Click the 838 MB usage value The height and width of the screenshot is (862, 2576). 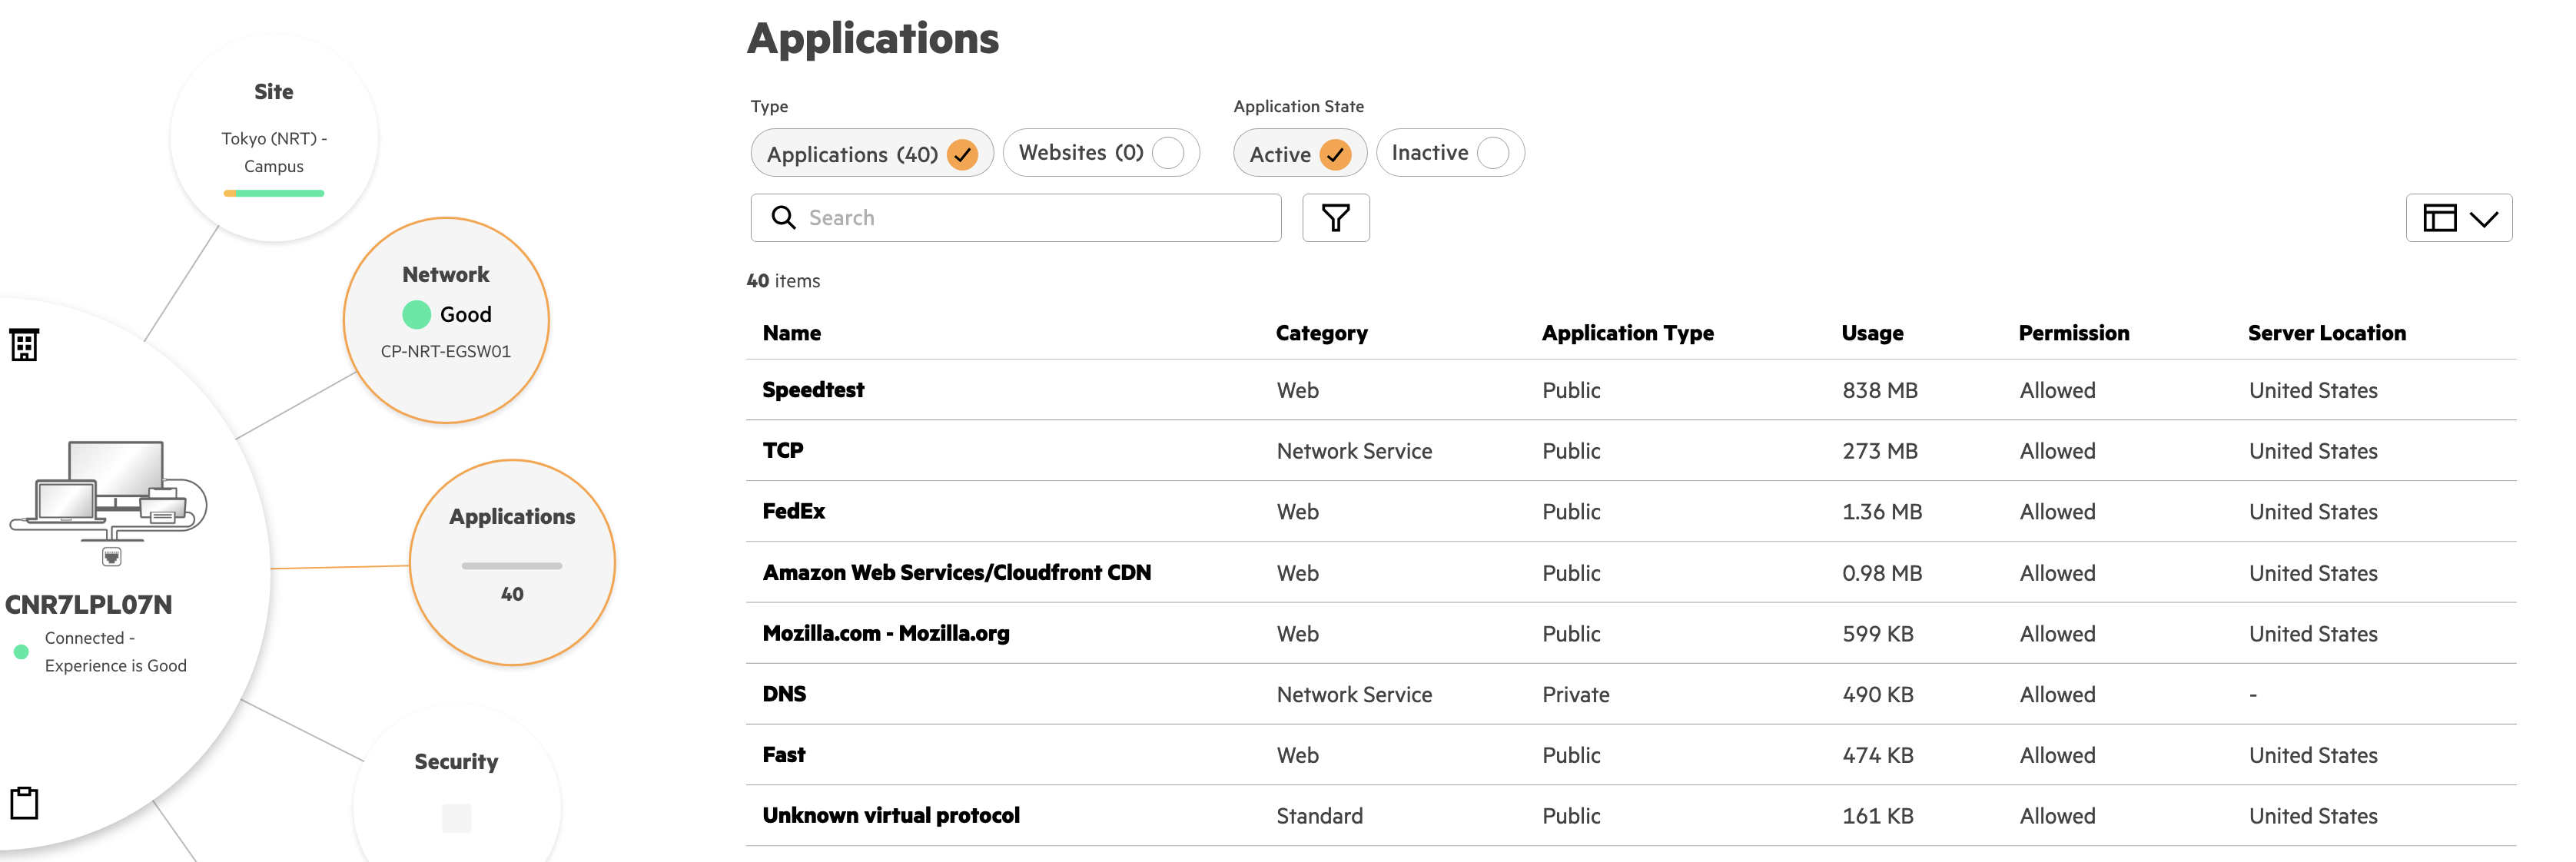pyautogui.click(x=1880, y=391)
